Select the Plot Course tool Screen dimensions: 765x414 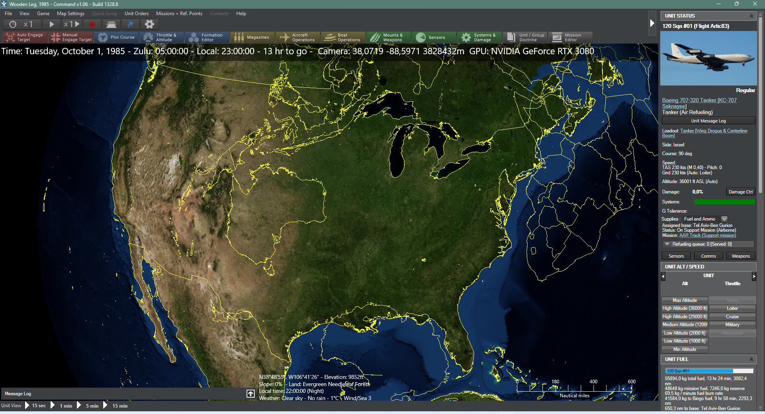pyautogui.click(x=116, y=37)
